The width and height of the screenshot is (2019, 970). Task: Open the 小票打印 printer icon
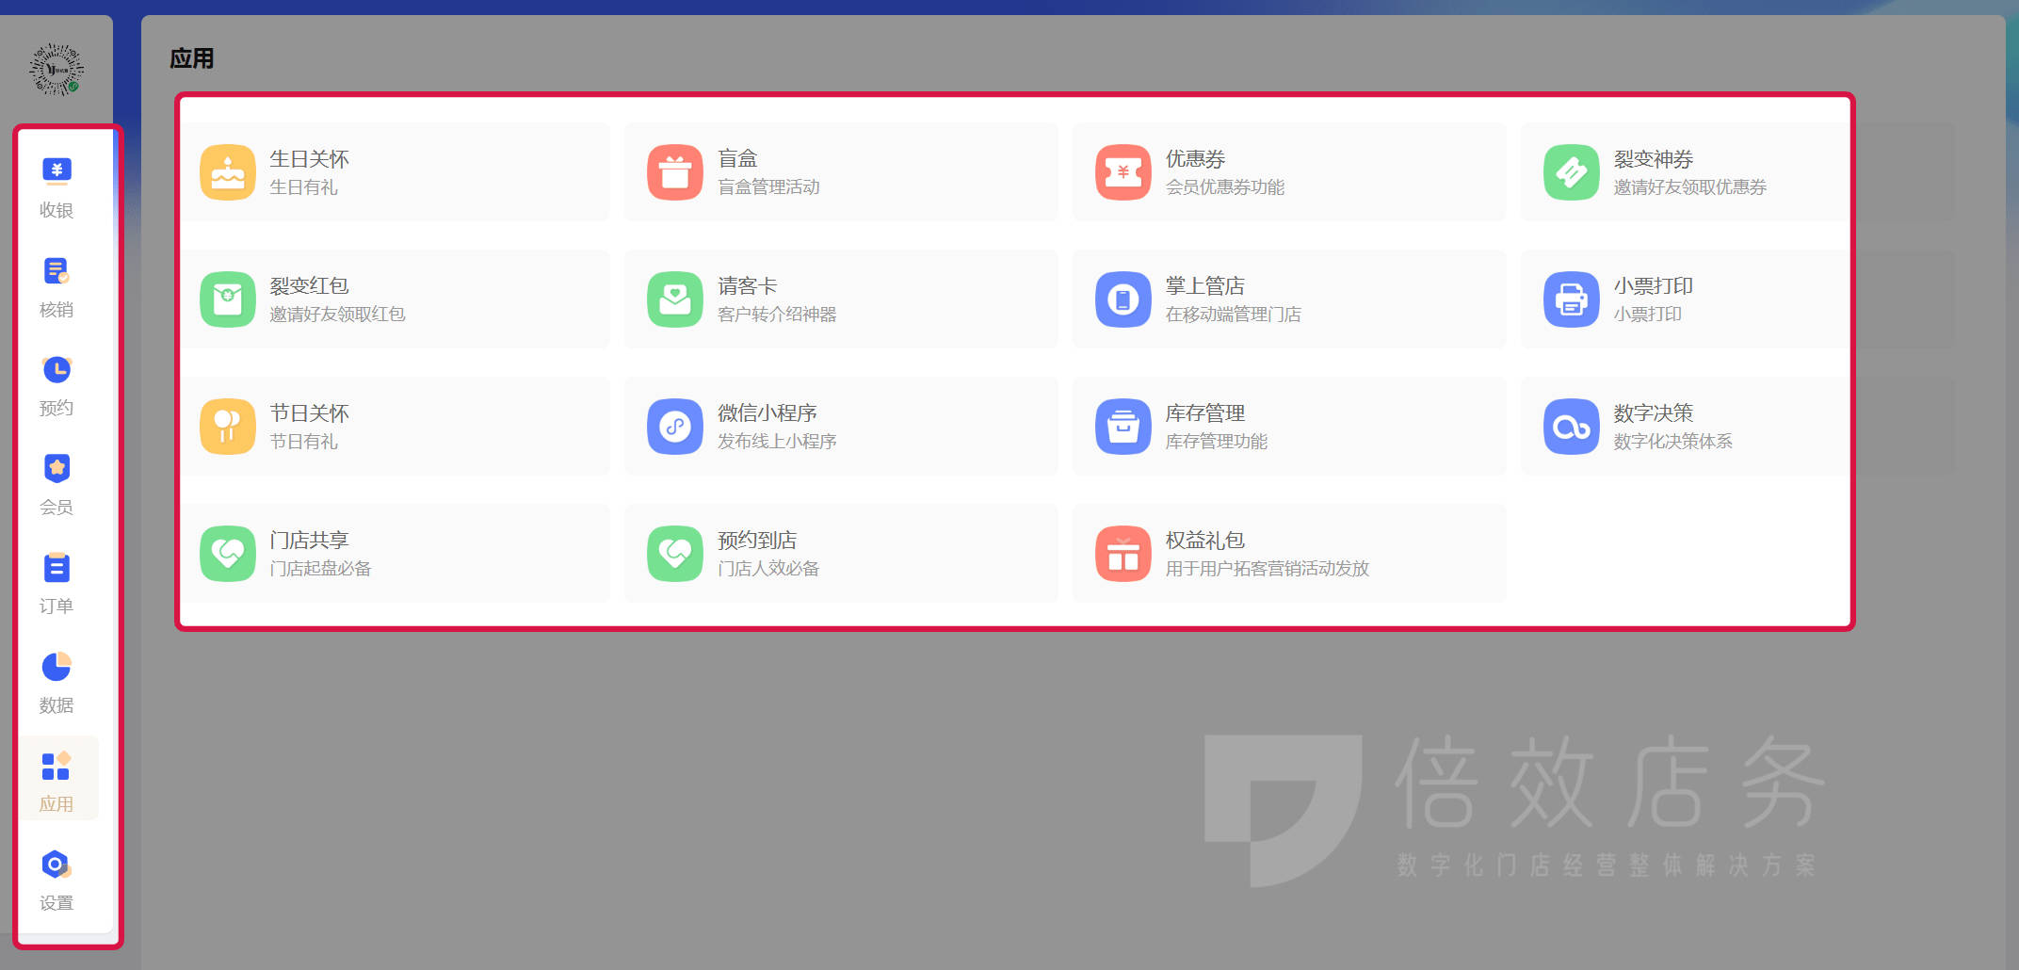(x=1572, y=299)
